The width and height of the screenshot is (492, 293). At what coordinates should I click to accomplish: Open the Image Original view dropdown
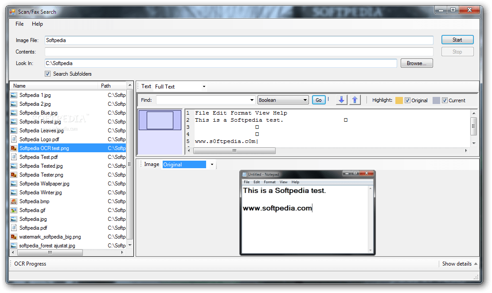click(212, 165)
